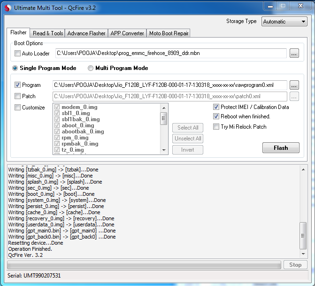Click the 'Operation Finished.' log line
The image size is (315, 286).
(x=30, y=249)
